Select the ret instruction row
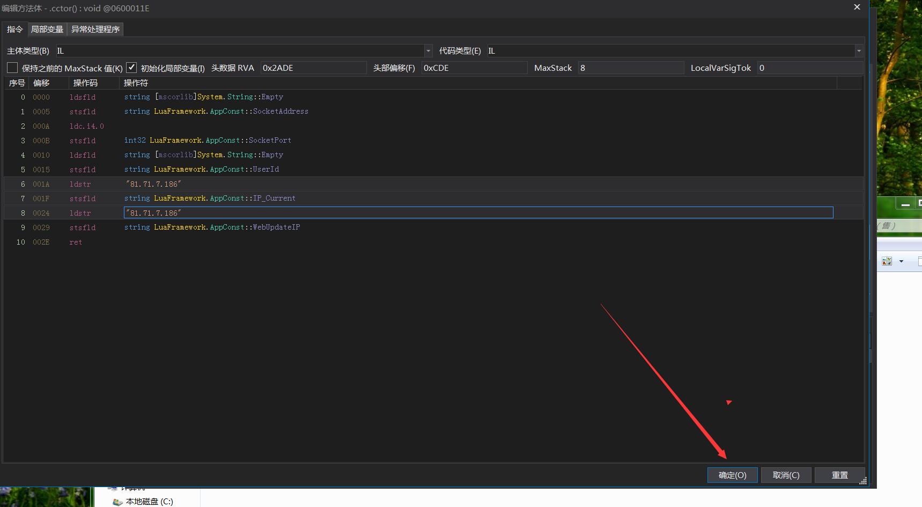922x507 pixels. (76, 243)
